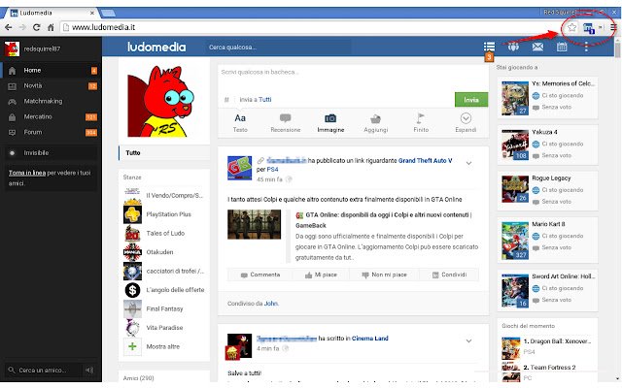Click the hashtag icon in composer
Viewport: 622px width, 388px height.
tap(226, 100)
